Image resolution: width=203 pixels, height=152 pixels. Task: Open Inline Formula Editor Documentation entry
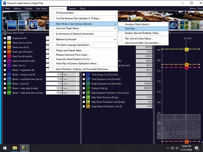pos(143,43)
